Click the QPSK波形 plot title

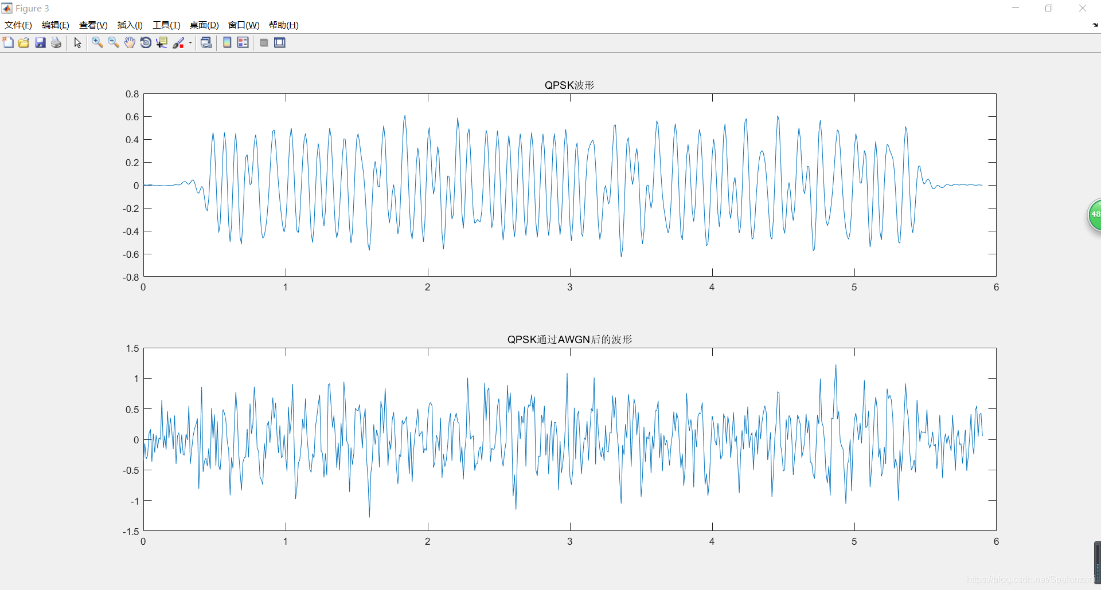pos(569,85)
